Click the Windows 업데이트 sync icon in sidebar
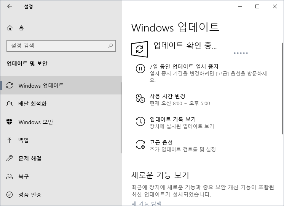The image size is (284, 206). [x=10, y=85]
